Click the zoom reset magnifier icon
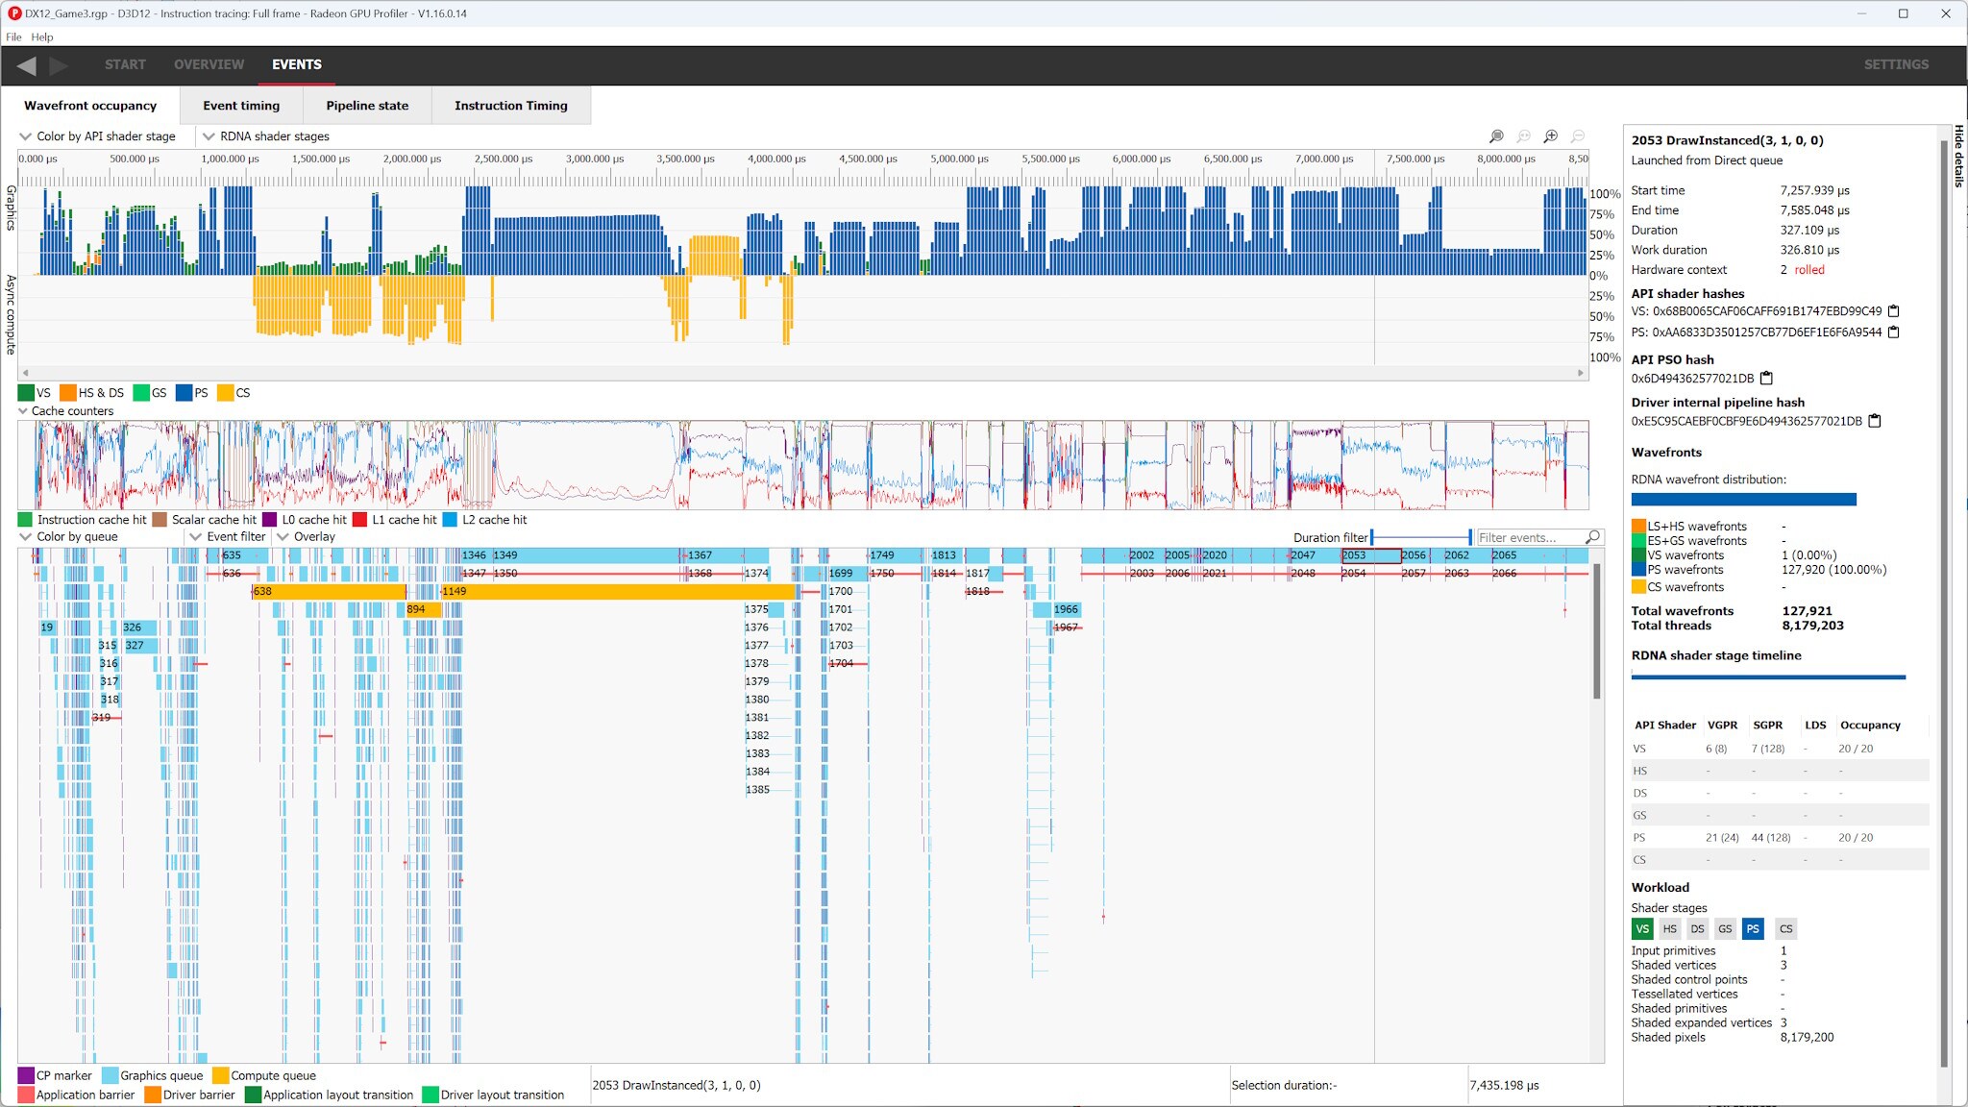The width and height of the screenshot is (1968, 1107). coord(1523,136)
